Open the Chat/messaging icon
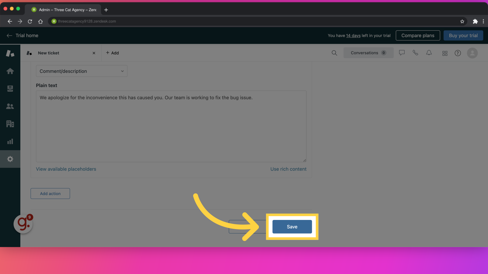This screenshot has height=274, width=488. (402, 53)
